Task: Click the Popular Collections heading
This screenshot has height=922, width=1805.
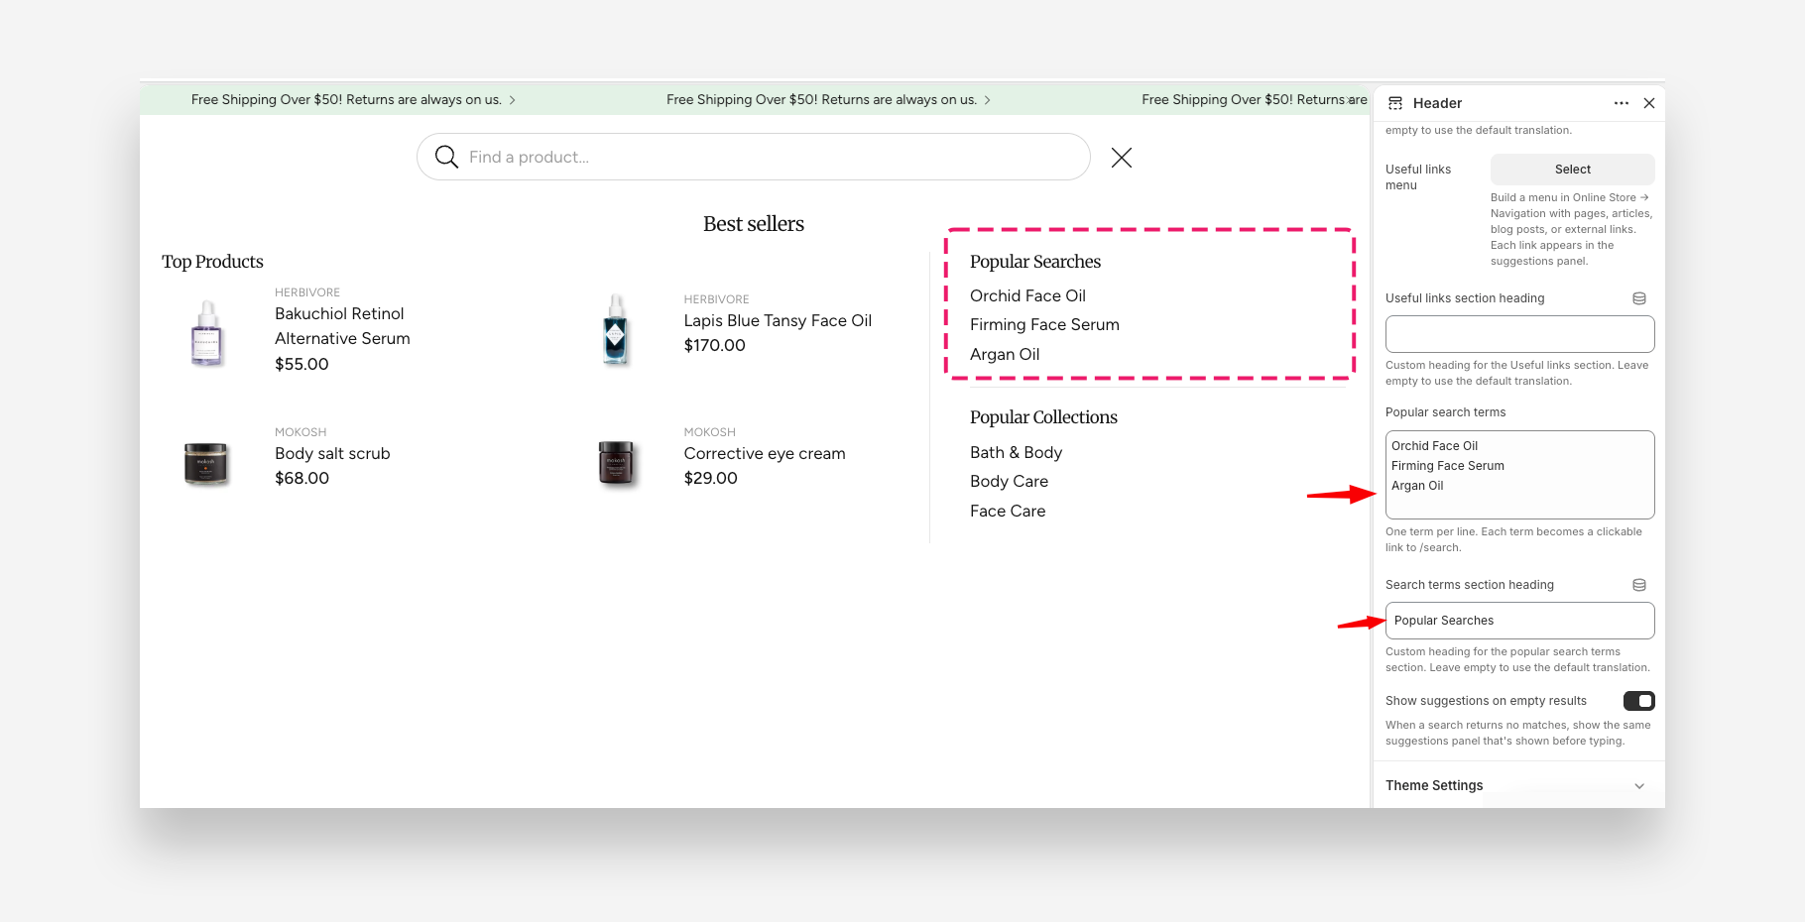Action: (1043, 417)
